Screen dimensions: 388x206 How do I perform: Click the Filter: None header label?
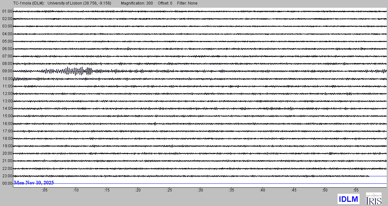[x=187, y=3]
